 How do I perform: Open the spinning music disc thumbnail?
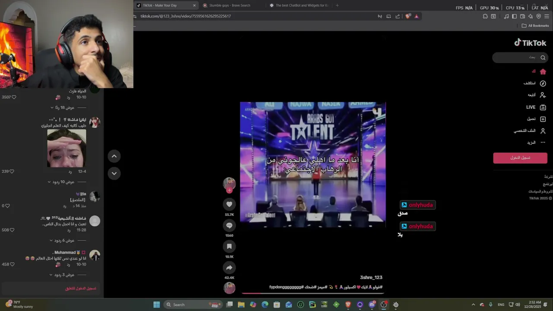(x=229, y=288)
